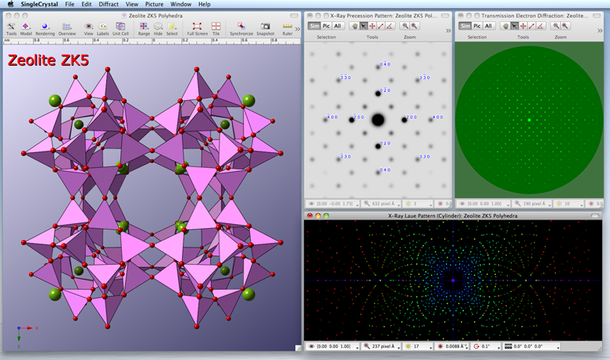Select arrow tool in Transmission Electron window
This screenshot has height=360, width=610.
click(x=514, y=26)
